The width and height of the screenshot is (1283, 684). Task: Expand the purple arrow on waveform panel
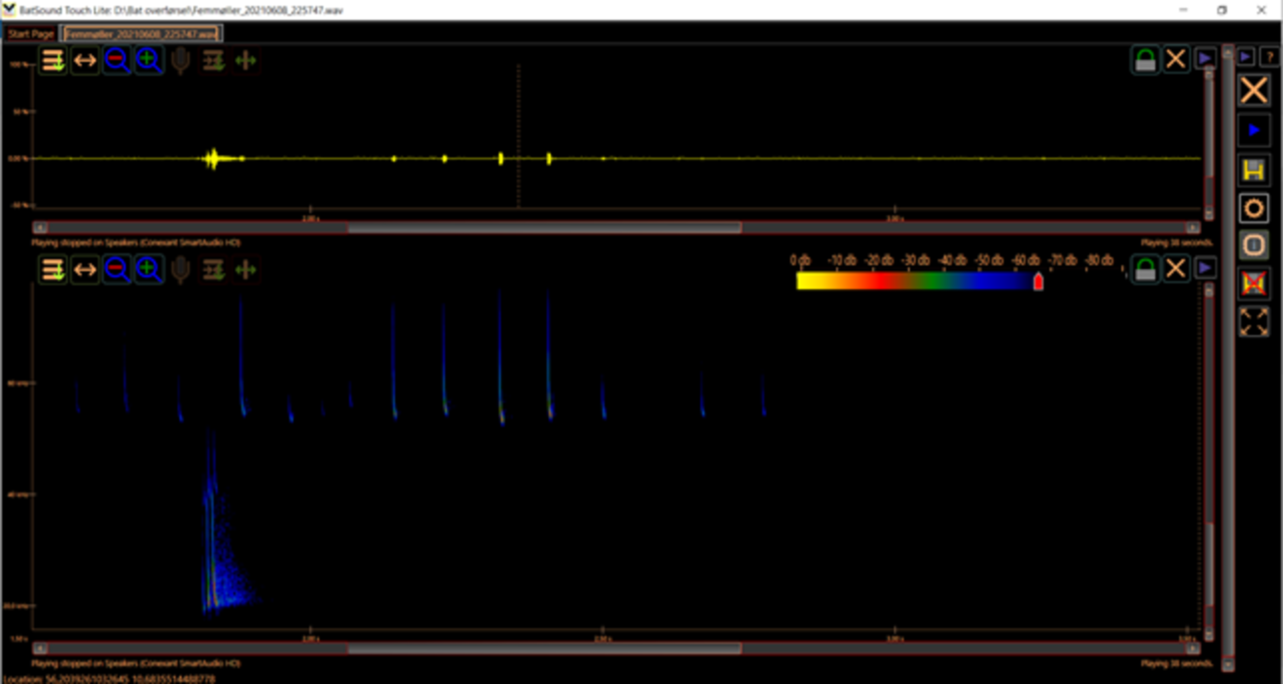click(1205, 59)
